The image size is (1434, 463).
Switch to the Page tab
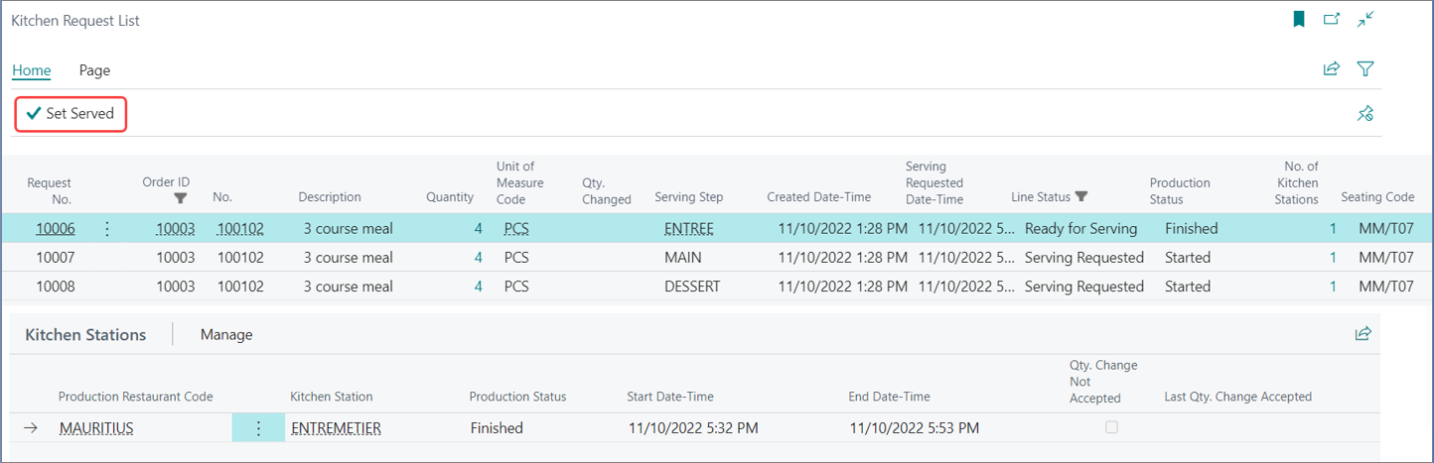coord(94,70)
